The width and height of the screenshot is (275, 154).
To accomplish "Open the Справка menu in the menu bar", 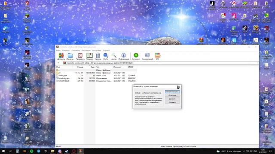I will 106,50.
